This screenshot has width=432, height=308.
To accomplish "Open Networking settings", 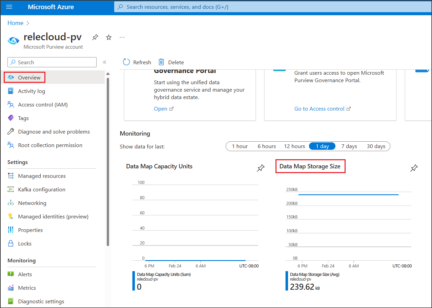I will tap(32, 203).
